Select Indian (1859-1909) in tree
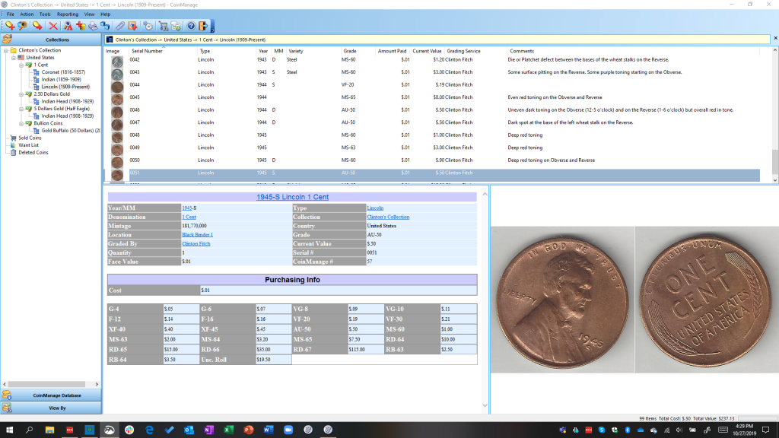The image size is (779, 438). [61, 79]
